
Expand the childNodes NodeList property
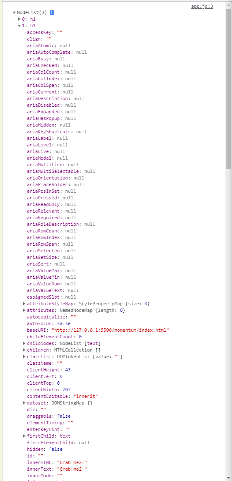point(24,343)
